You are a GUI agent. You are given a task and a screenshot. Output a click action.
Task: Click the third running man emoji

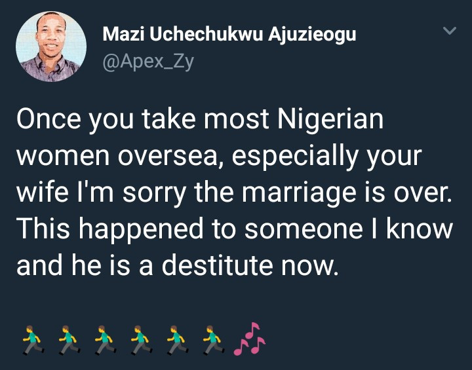tap(102, 341)
